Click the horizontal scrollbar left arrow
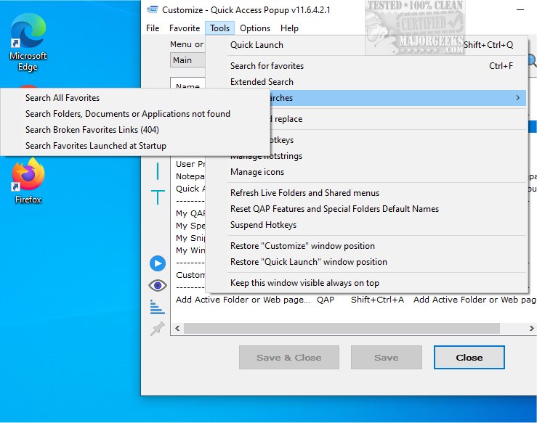This screenshot has height=423, width=537. [177, 328]
